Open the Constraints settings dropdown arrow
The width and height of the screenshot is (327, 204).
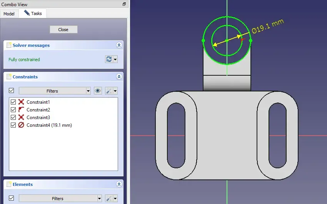115,91
